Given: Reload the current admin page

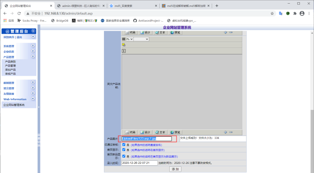Looking at the screenshot, I should [x=19, y=14].
